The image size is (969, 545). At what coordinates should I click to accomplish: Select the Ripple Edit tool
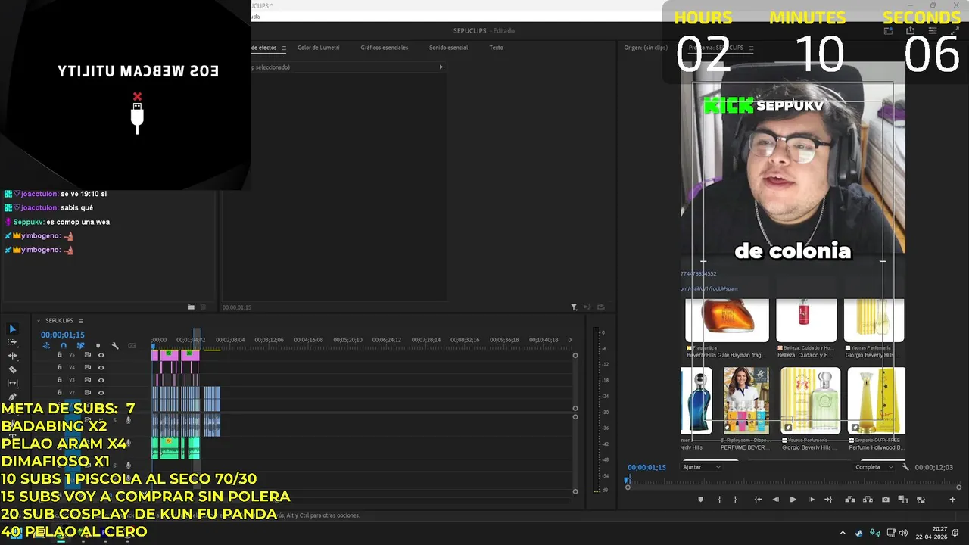(x=12, y=356)
